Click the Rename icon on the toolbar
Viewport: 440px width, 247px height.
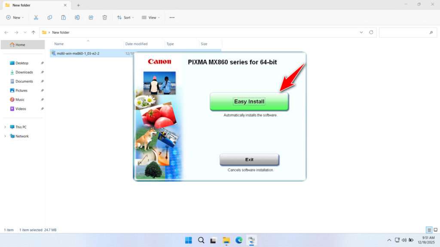point(77,17)
